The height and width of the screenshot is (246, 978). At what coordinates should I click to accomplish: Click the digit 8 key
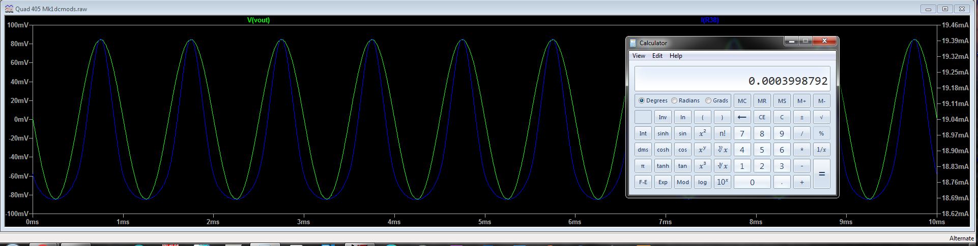[x=762, y=133]
